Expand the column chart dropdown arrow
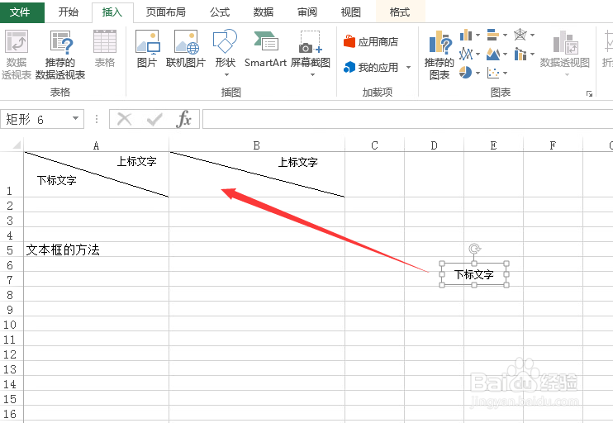The width and height of the screenshot is (613, 423). pos(478,36)
